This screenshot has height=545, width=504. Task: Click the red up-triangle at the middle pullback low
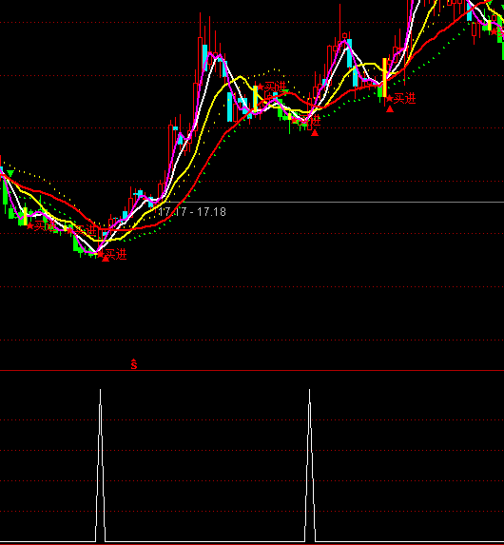pos(315,132)
